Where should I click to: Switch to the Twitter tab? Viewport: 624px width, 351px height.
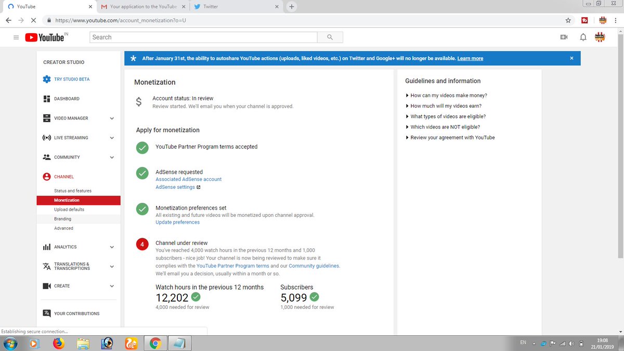click(x=237, y=7)
